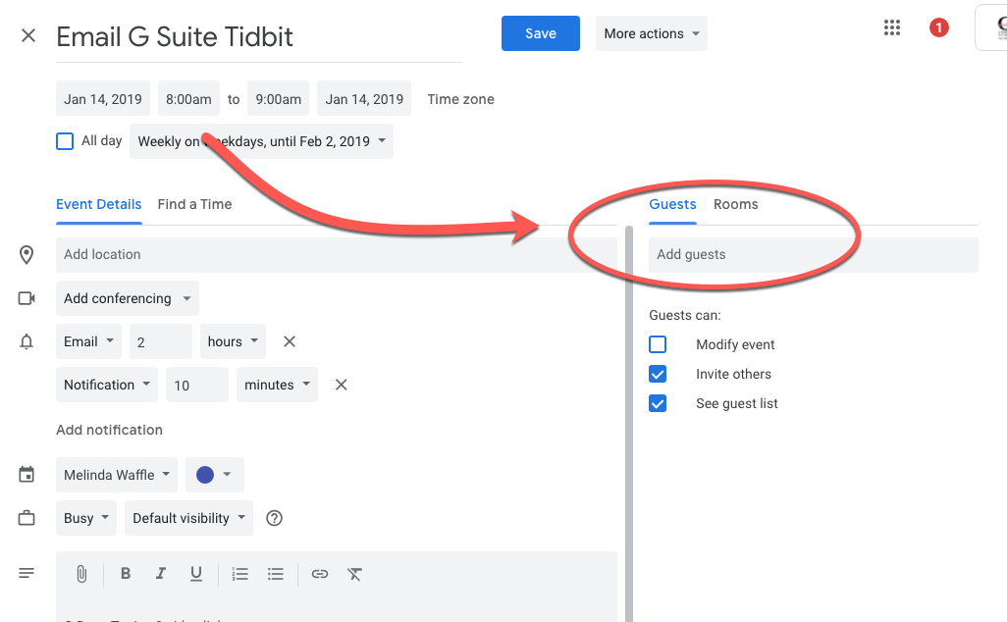Remove formatting from description
Image resolution: width=1007 pixels, height=622 pixels.
point(354,574)
